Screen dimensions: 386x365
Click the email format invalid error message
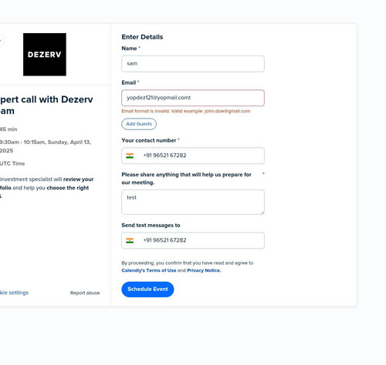pos(186,111)
